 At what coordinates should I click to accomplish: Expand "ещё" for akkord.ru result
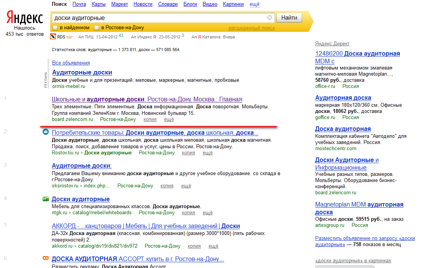click(213, 246)
